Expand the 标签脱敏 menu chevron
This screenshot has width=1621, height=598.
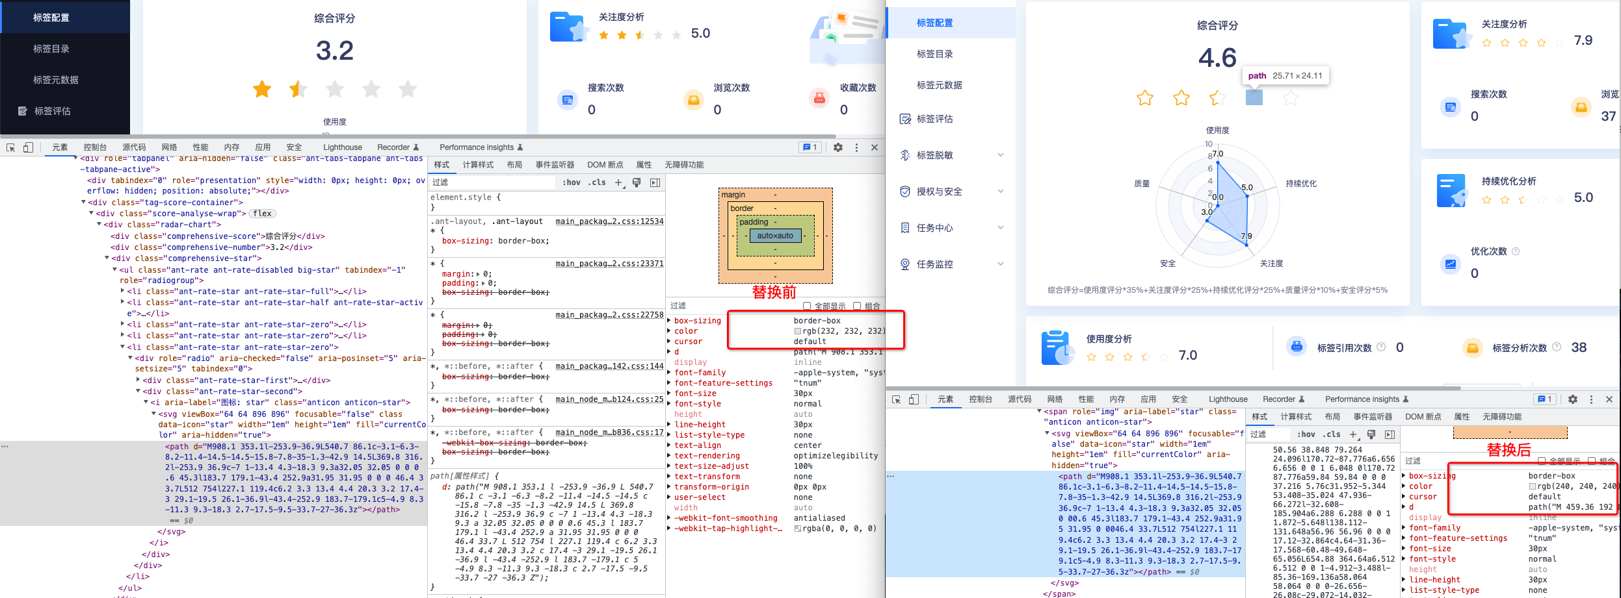pyautogui.click(x=1000, y=155)
